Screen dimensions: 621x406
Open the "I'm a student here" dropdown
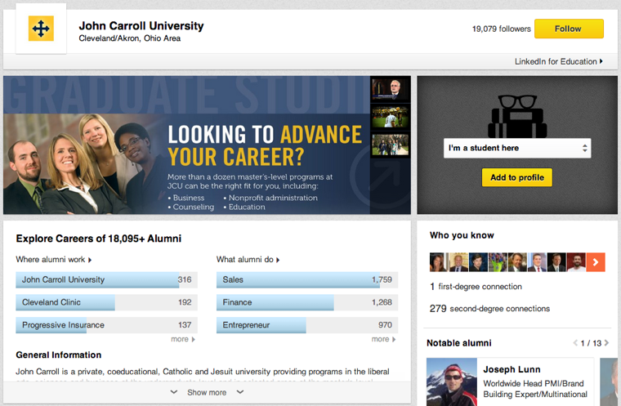(517, 148)
